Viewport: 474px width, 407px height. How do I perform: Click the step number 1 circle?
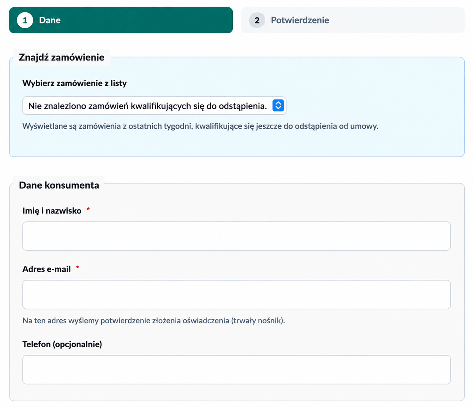pyautogui.click(x=25, y=20)
